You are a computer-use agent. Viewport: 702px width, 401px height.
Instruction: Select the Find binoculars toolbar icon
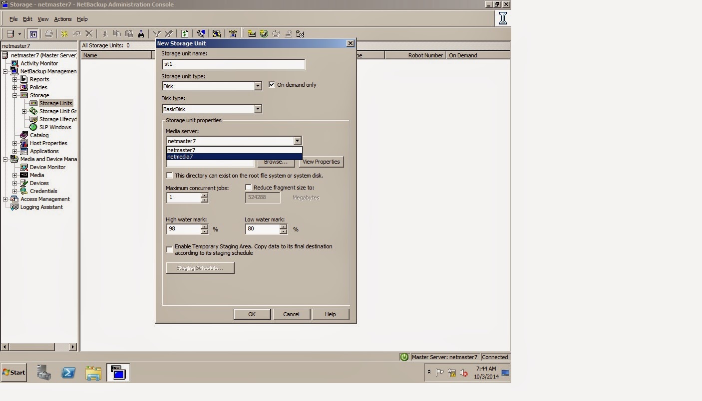coord(141,33)
